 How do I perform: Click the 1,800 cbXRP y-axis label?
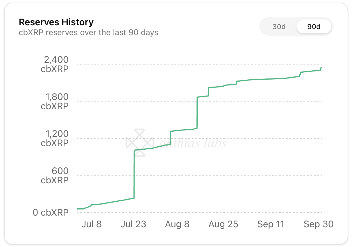55,101
